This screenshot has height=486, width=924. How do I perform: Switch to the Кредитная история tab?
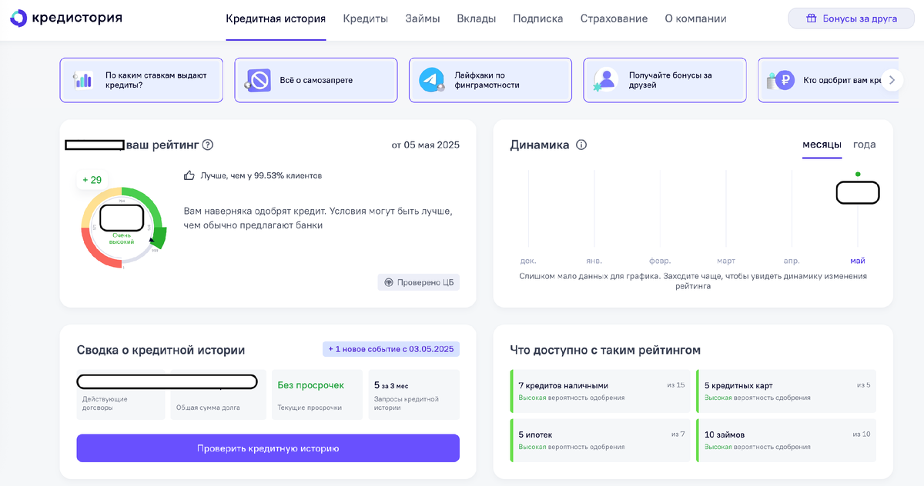point(274,18)
